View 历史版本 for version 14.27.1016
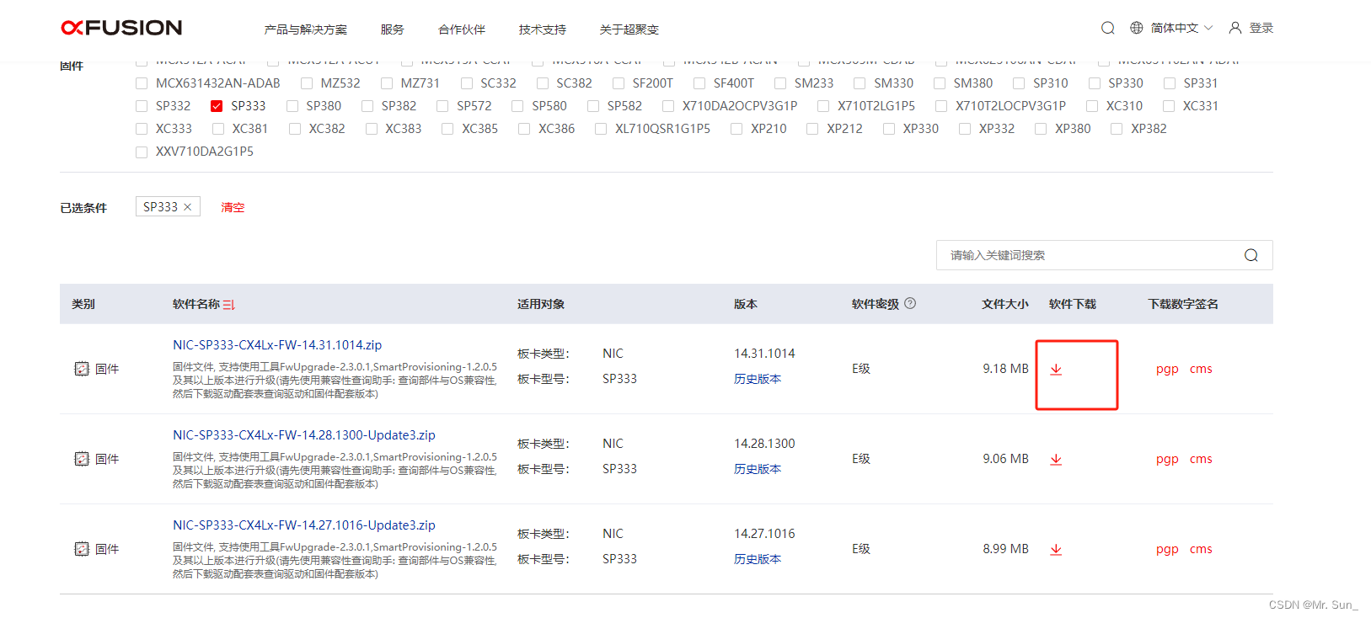The image size is (1371, 618). click(x=758, y=559)
